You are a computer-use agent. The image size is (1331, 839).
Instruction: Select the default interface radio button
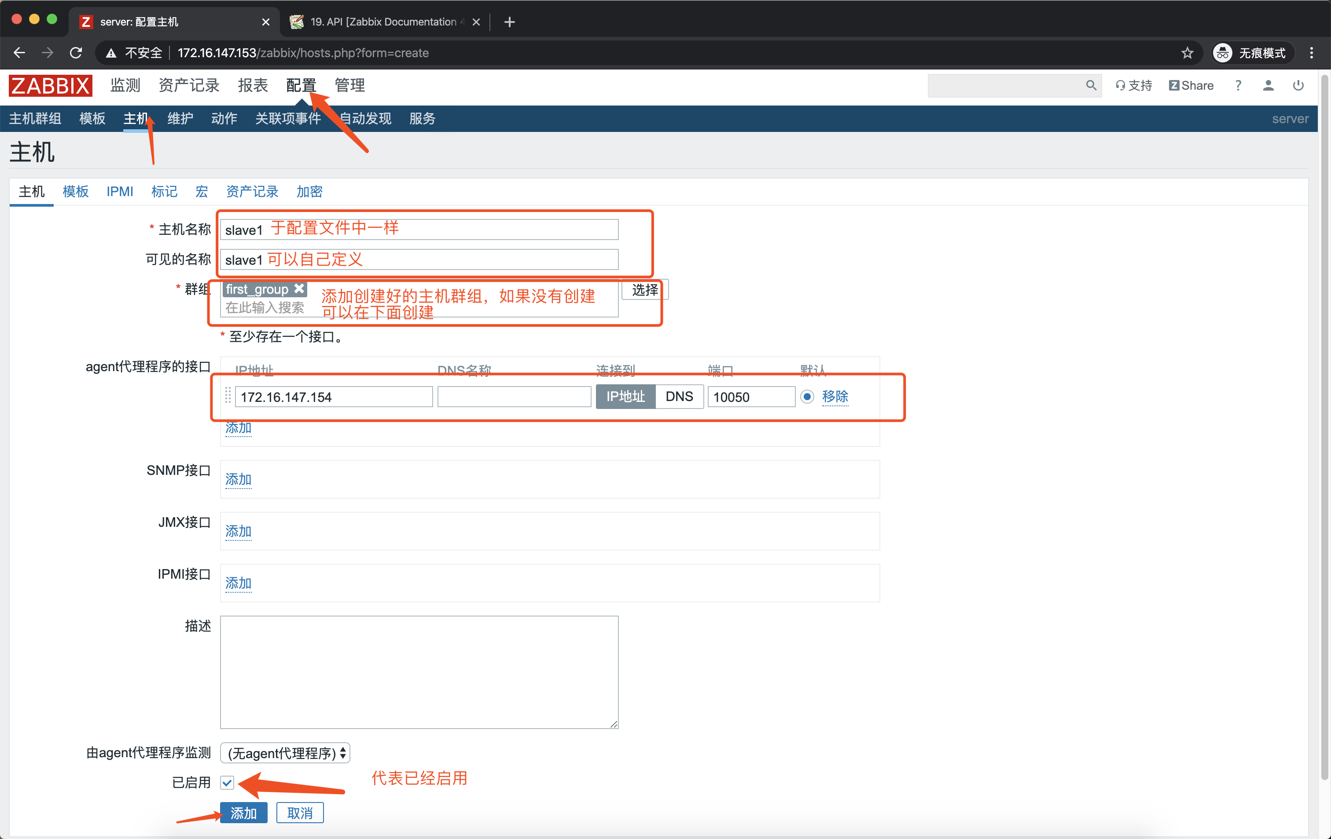(x=807, y=397)
